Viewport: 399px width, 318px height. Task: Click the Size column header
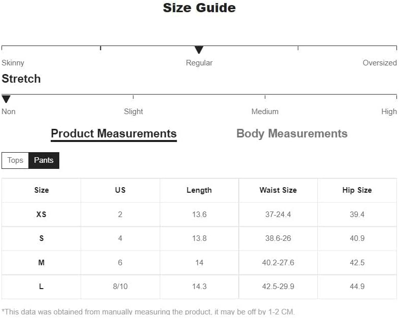click(x=42, y=190)
